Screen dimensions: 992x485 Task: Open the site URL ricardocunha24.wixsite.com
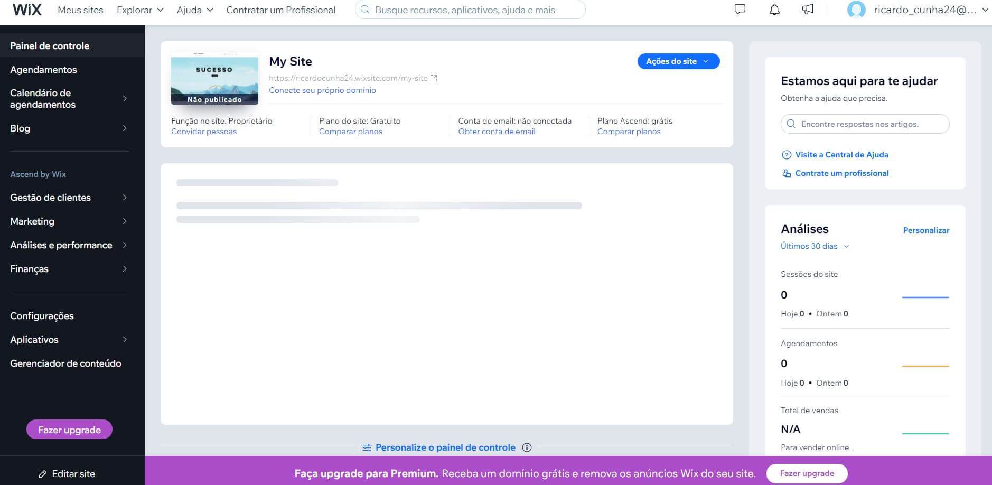[348, 78]
